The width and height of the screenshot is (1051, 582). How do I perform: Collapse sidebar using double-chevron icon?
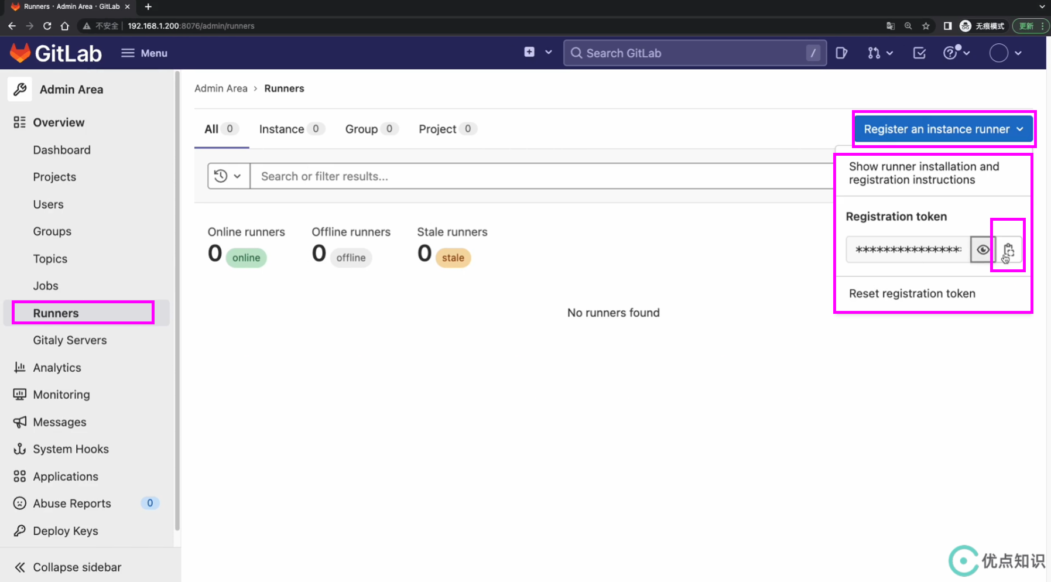pos(19,567)
